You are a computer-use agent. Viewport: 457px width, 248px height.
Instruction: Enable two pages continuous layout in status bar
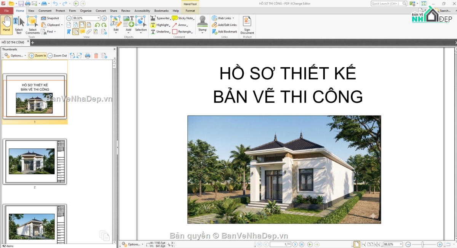(377, 244)
